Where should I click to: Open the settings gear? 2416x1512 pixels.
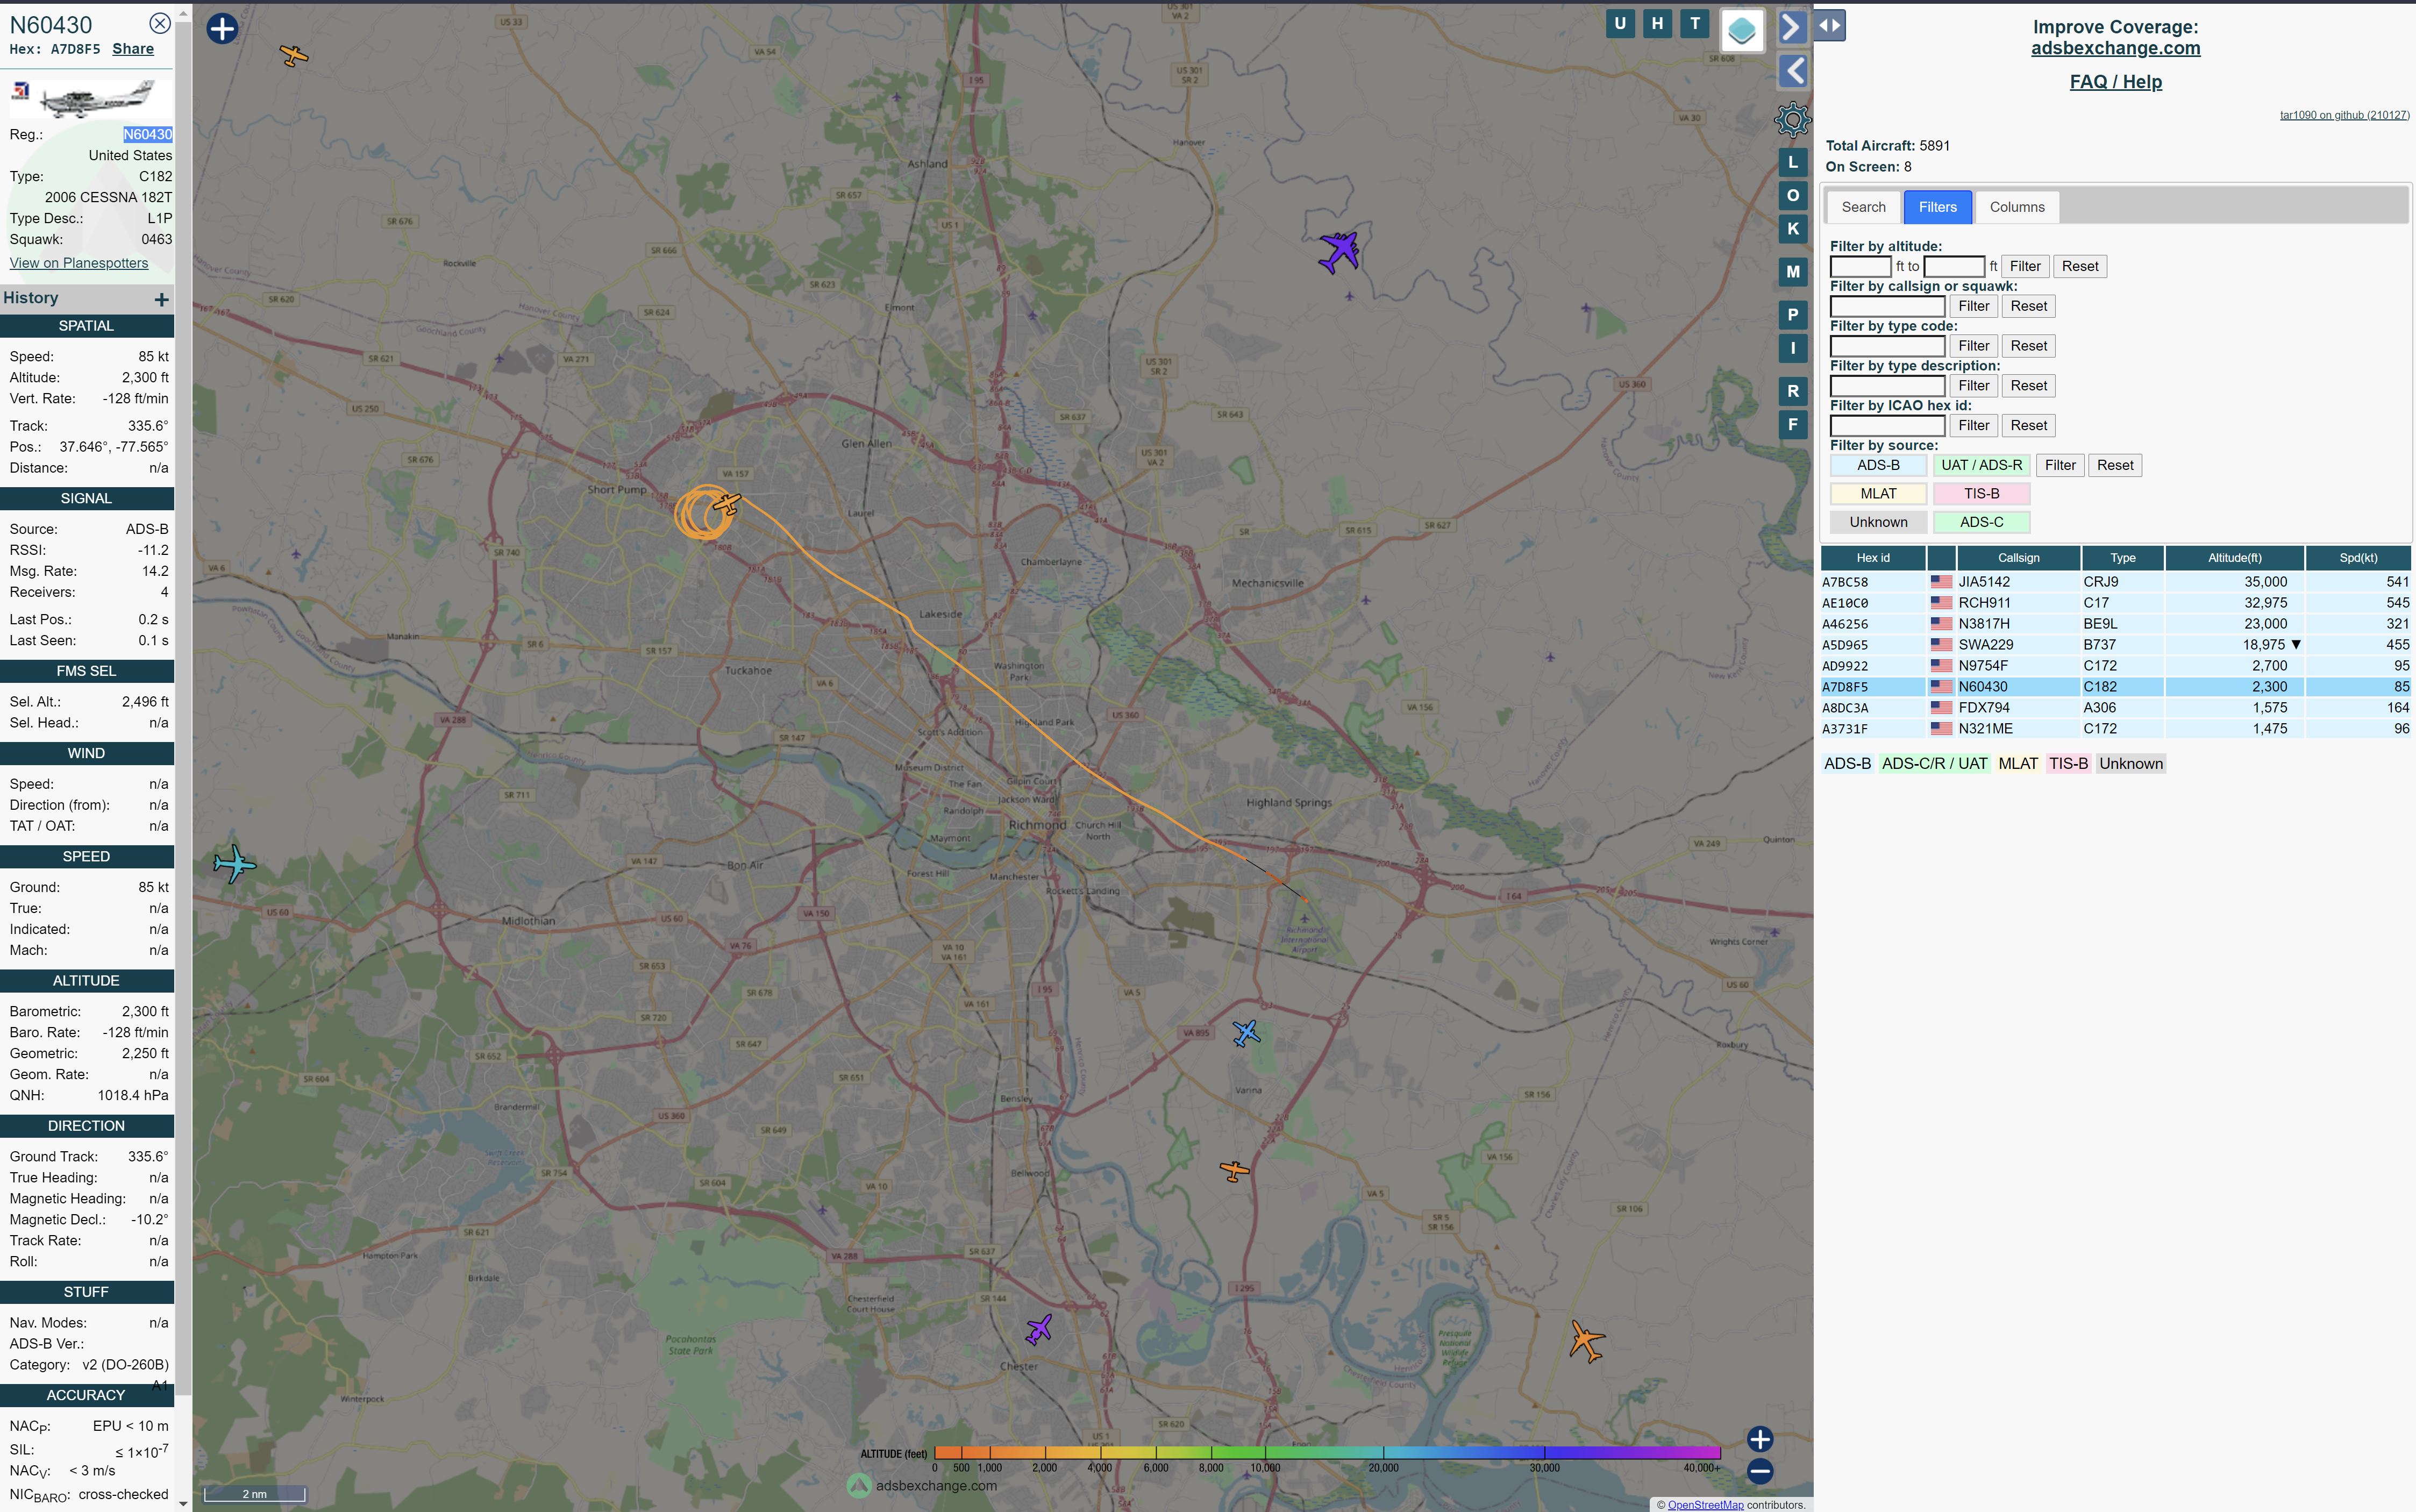click(1792, 120)
